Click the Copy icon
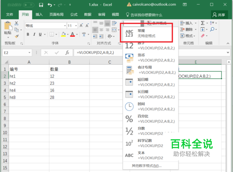233x172 pixels. [x=16, y=30]
